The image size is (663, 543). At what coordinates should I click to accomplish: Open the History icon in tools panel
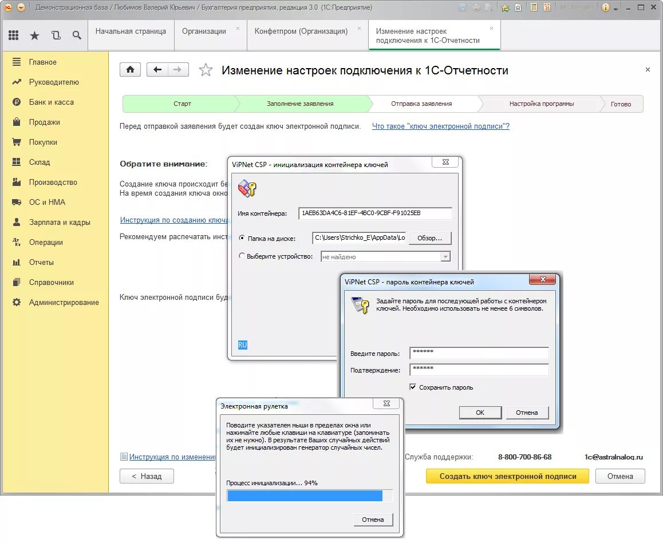pos(56,35)
